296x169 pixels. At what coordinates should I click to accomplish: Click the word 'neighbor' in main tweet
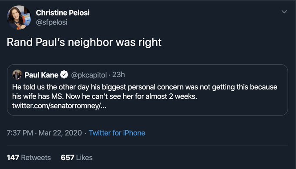(90, 43)
